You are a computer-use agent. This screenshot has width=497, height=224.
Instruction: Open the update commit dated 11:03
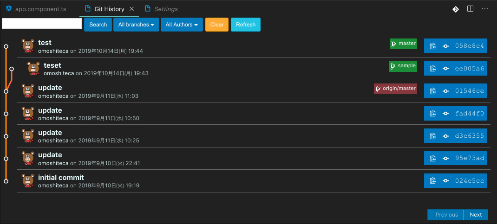coord(50,88)
